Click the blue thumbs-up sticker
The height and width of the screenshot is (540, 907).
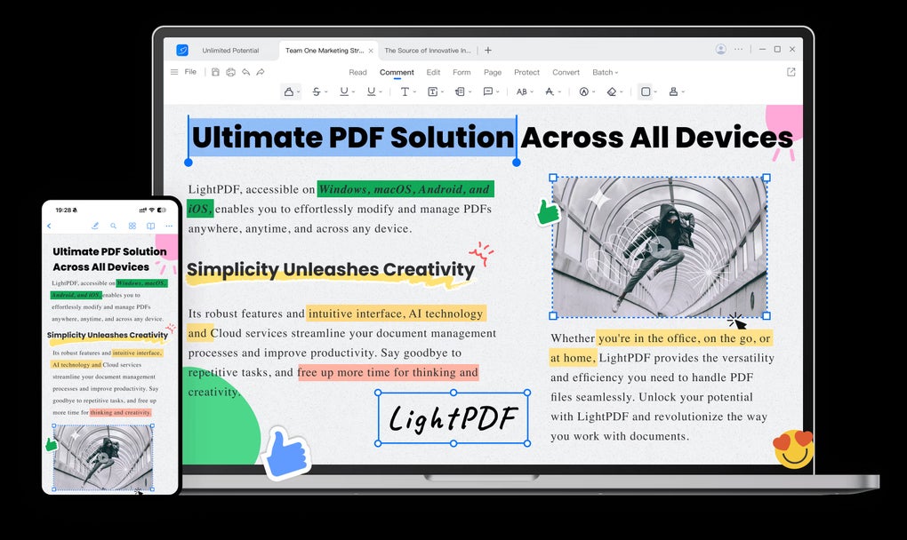pyautogui.click(x=285, y=453)
